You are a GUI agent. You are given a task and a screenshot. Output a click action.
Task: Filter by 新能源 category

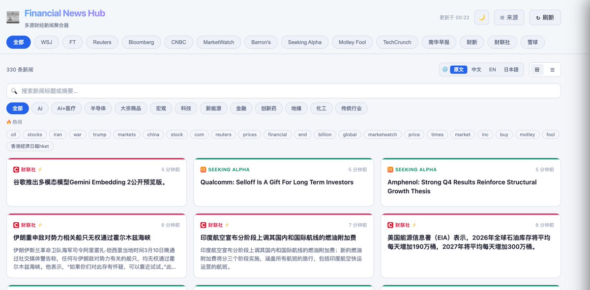click(214, 108)
